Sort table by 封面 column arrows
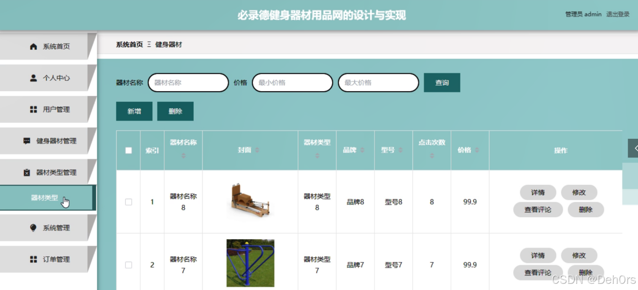 click(x=257, y=150)
